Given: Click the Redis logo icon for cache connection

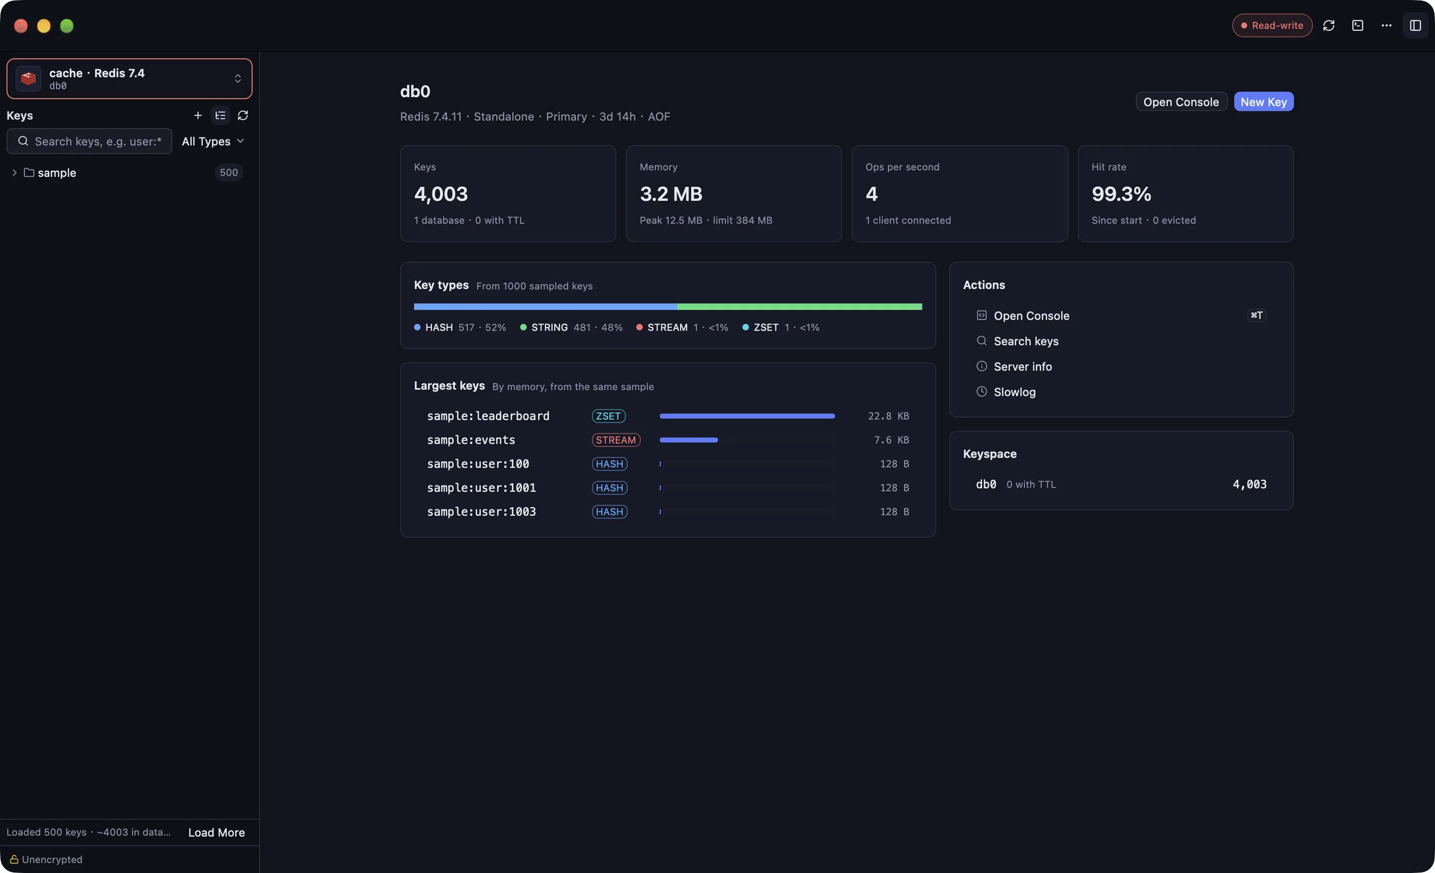Looking at the screenshot, I should [28, 79].
